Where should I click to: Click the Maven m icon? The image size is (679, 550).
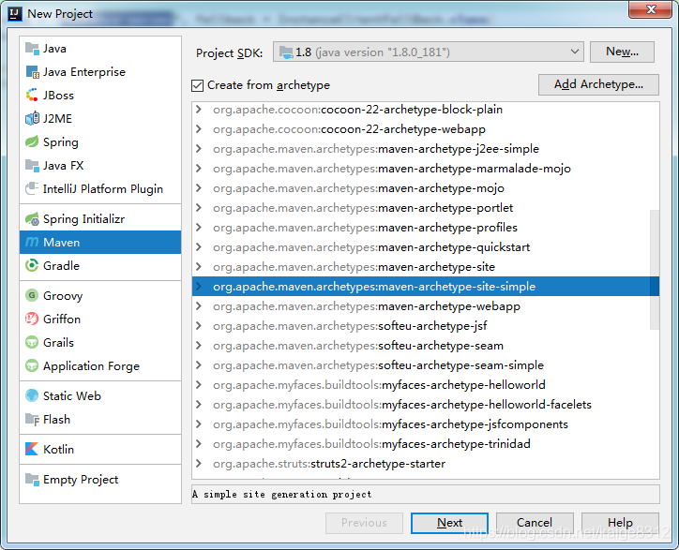32,243
